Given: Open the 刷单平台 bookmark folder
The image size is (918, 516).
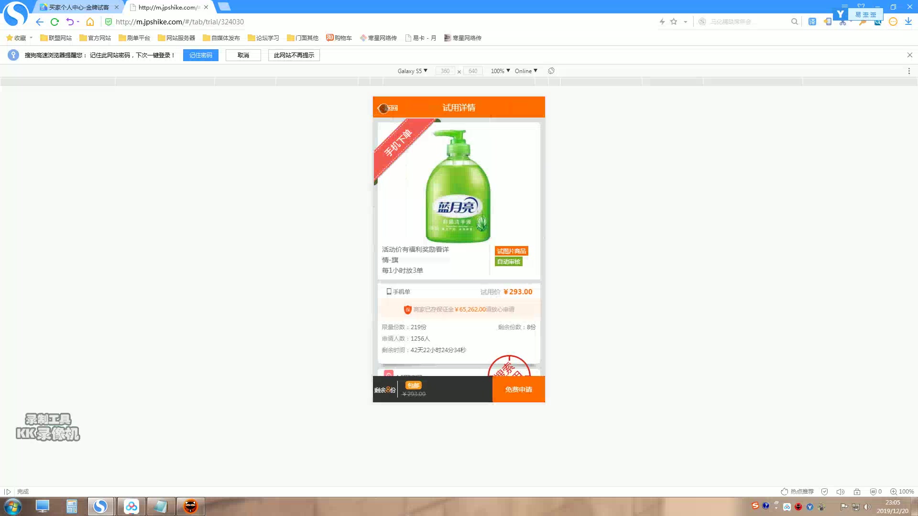Looking at the screenshot, I should click(134, 38).
